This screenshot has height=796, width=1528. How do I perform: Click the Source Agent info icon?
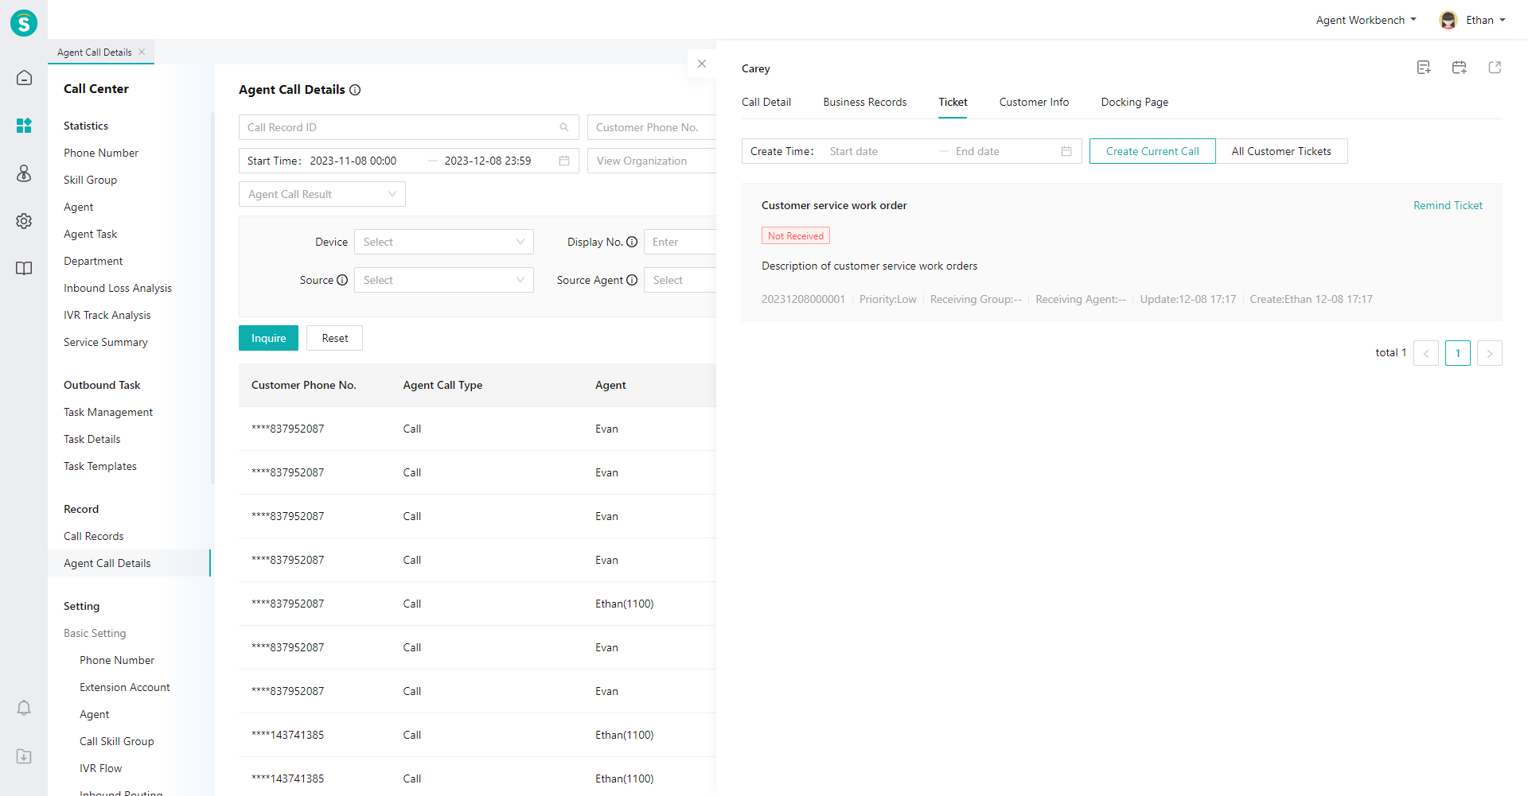point(632,280)
